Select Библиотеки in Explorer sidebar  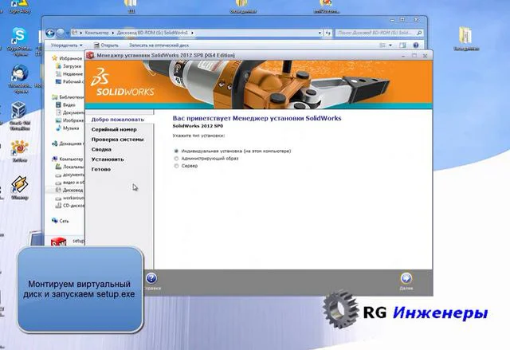coord(72,97)
